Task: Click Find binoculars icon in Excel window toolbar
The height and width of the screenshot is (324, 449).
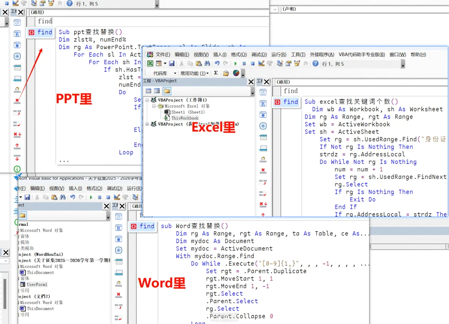Action: click(207, 64)
